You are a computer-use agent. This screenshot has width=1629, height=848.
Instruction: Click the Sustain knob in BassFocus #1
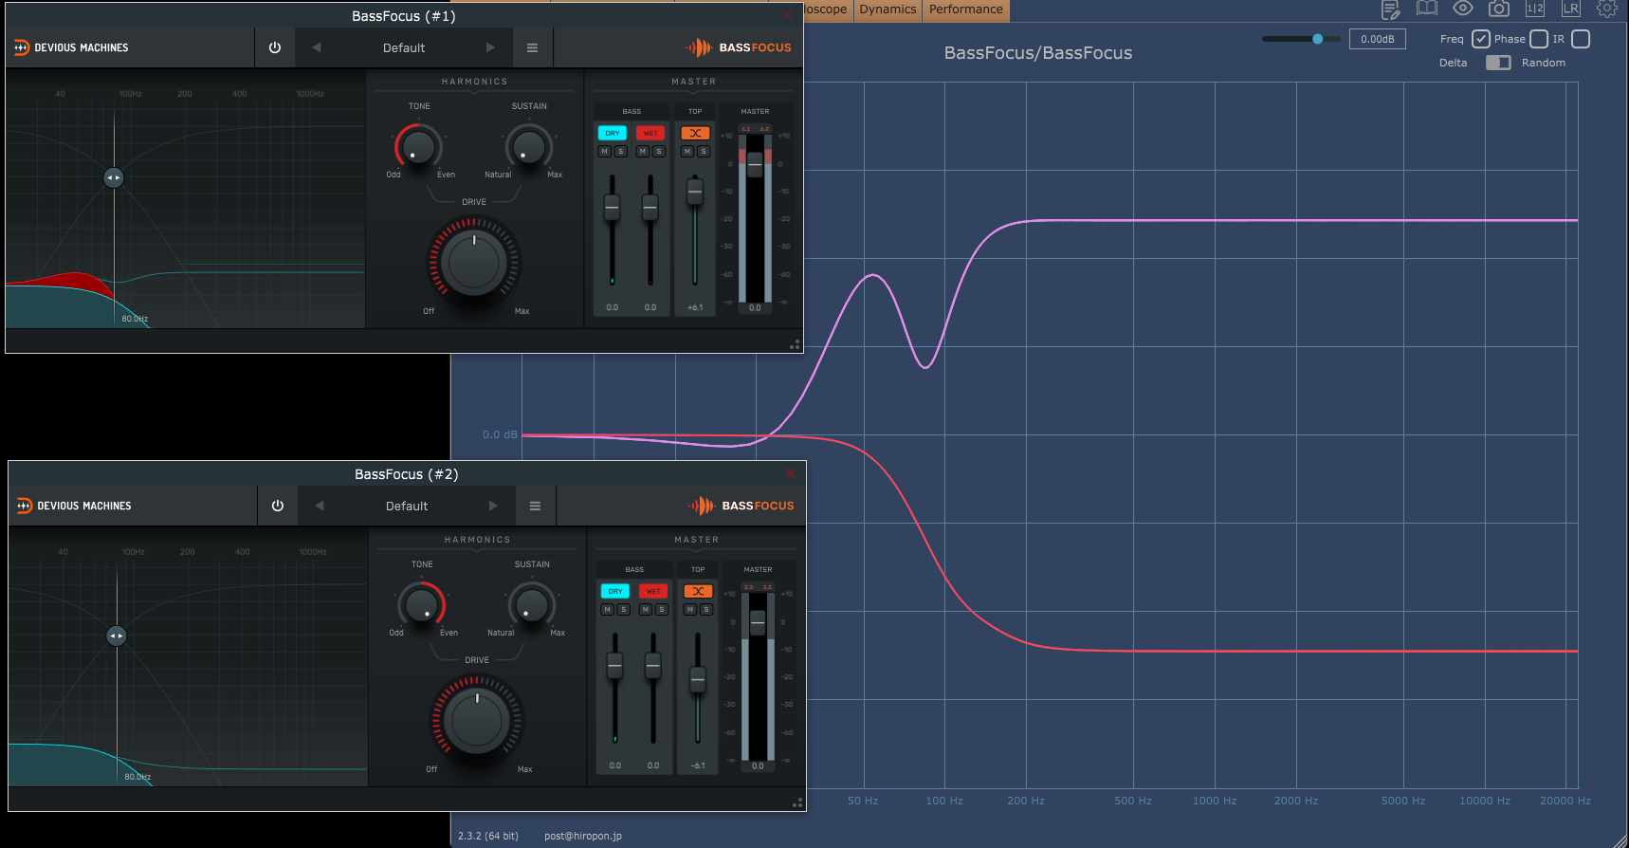pos(528,147)
